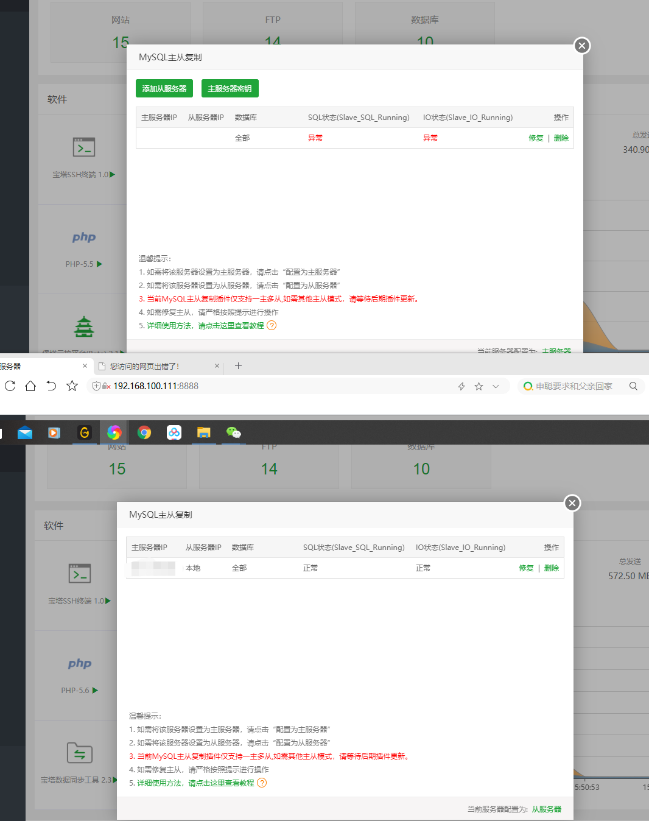Click the undo/back arrow in browser toolbar

[51, 386]
